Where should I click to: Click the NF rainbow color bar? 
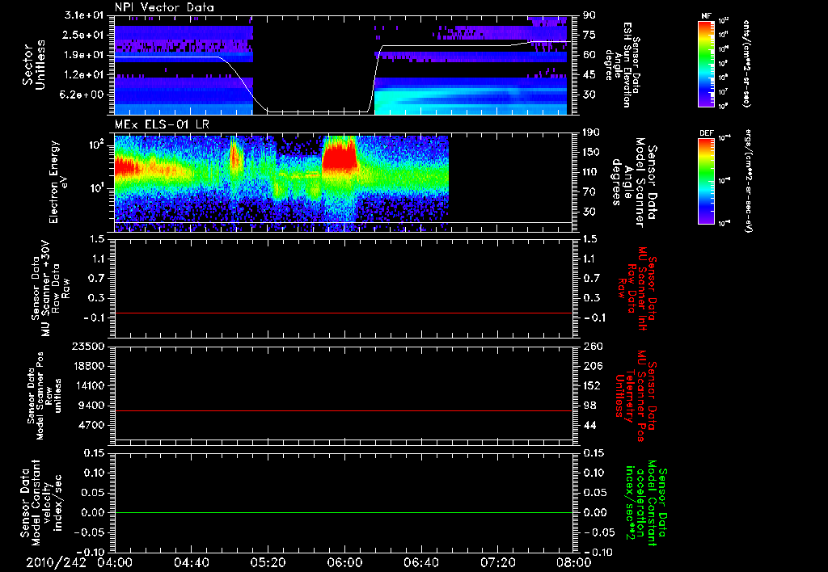707,64
